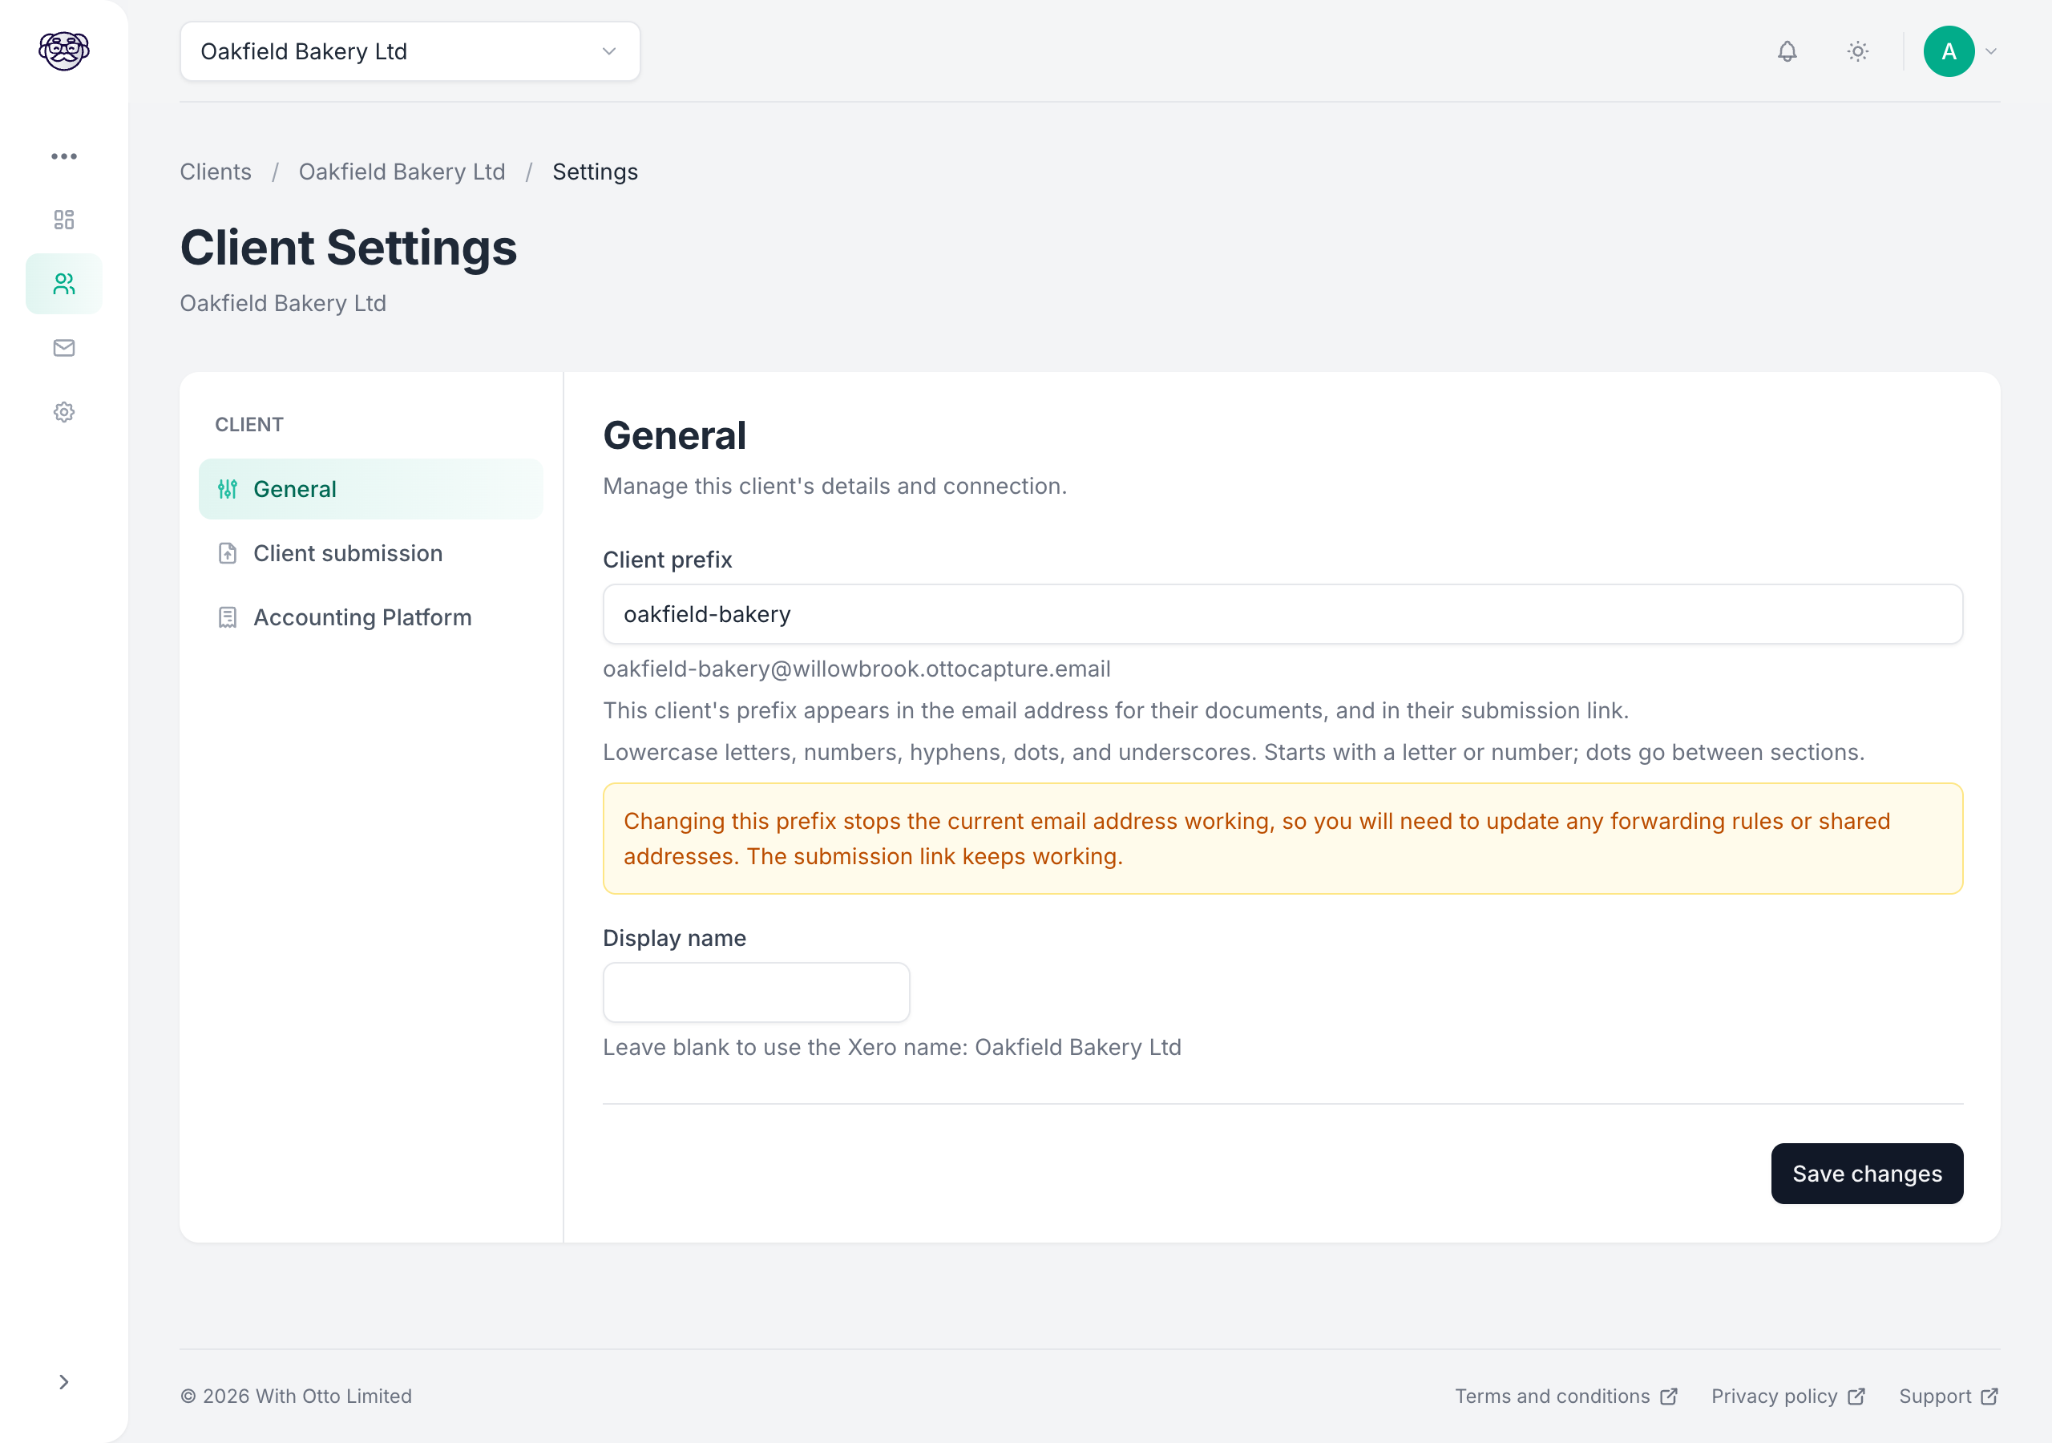This screenshot has height=1443, width=2052.
Task: Open Oakfield Bakery Ltd breadcrumb link
Action: (402, 172)
